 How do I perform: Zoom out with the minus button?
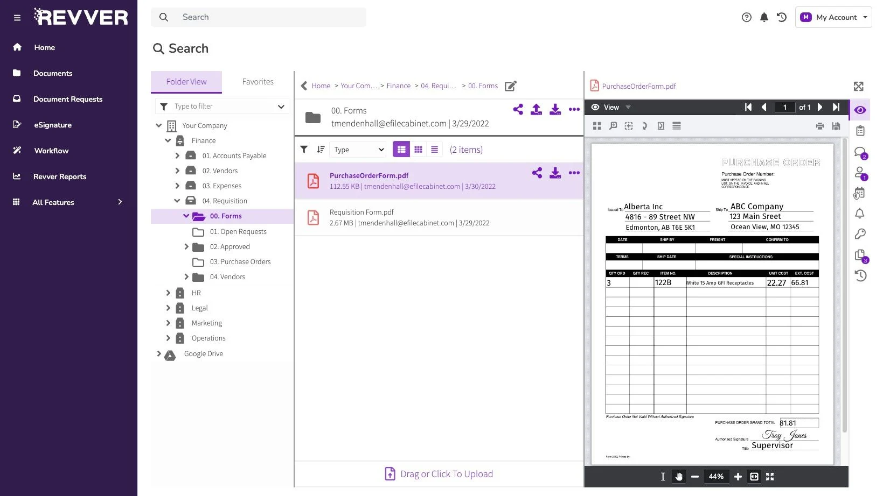tap(695, 477)
